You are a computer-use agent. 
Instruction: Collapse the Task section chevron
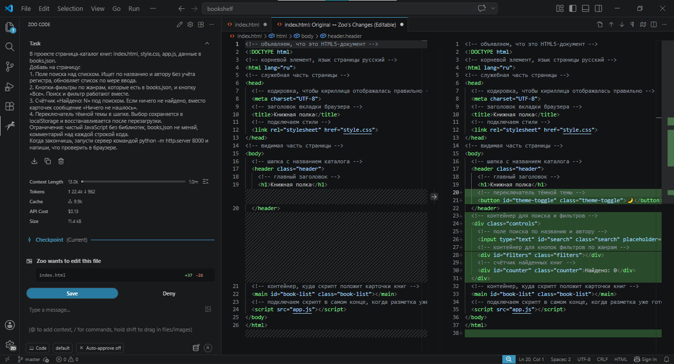(207, 43)
